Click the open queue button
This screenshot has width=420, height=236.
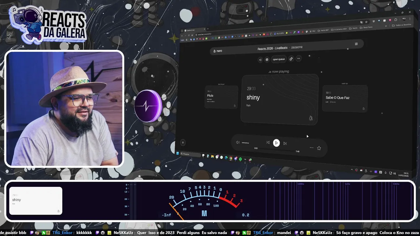[x=279, y=59]
